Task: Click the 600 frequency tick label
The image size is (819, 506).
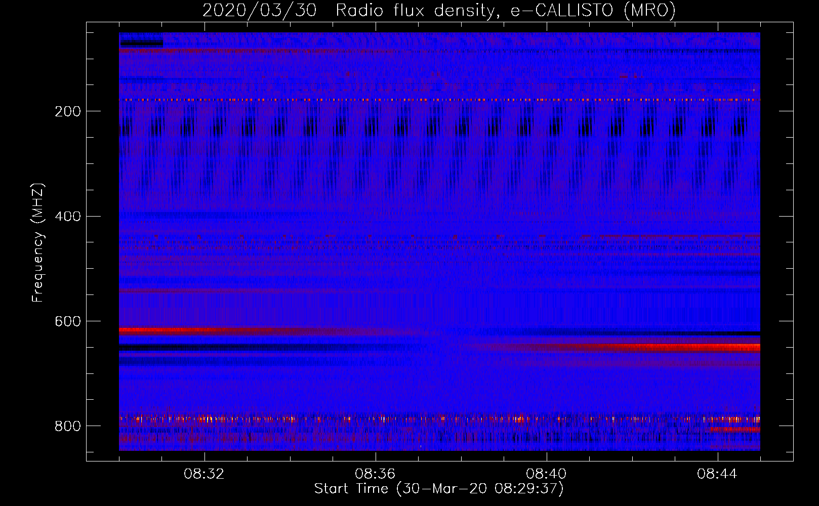Action: pyautogui.click(x=68, y=322)
